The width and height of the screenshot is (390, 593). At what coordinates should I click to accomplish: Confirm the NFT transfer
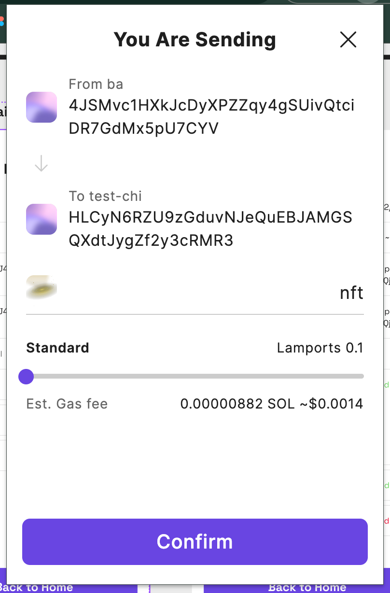(195, 542)
